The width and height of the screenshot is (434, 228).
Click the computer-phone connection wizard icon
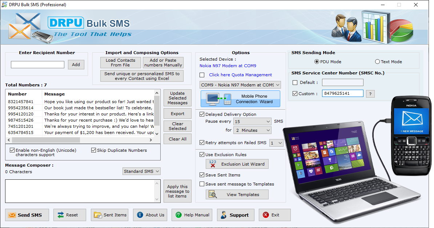219,99
